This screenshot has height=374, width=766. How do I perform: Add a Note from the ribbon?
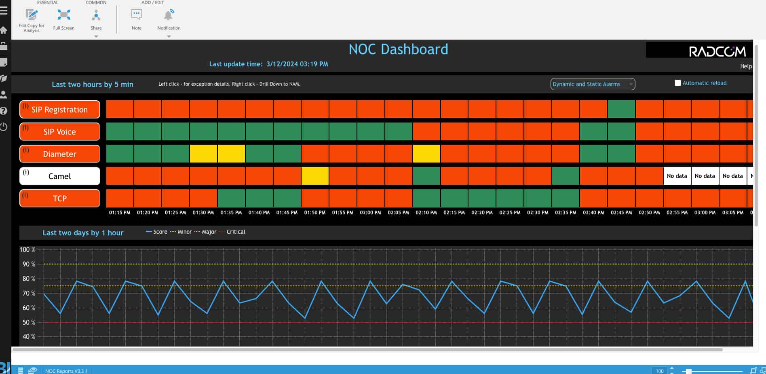[x=136, y=18]
